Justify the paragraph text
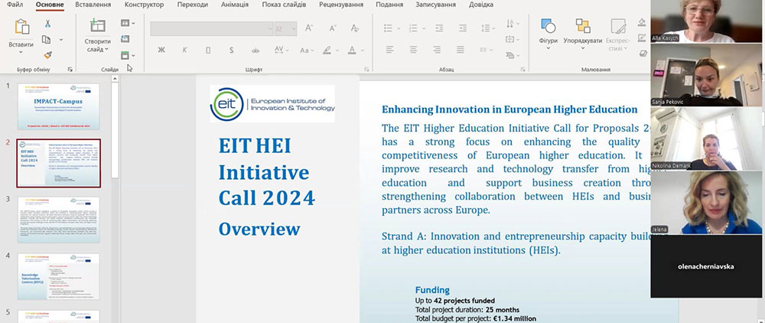 460,50
